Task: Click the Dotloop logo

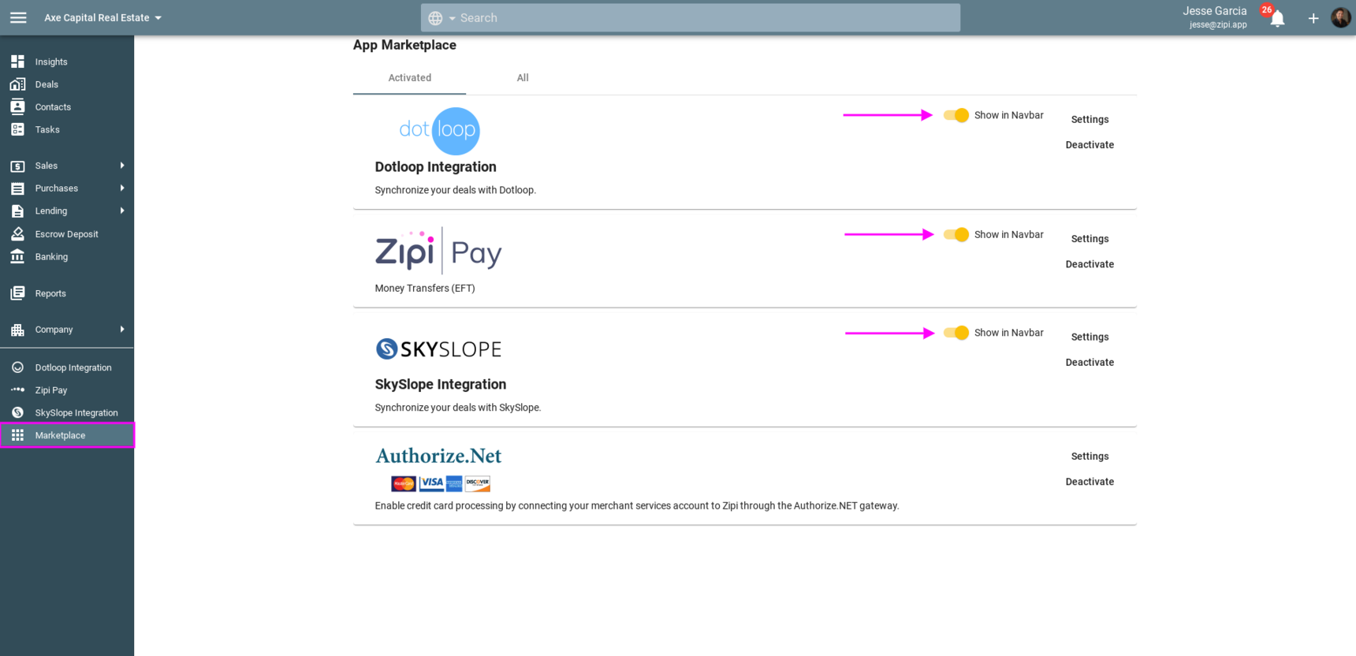Action: click(439, 130)
